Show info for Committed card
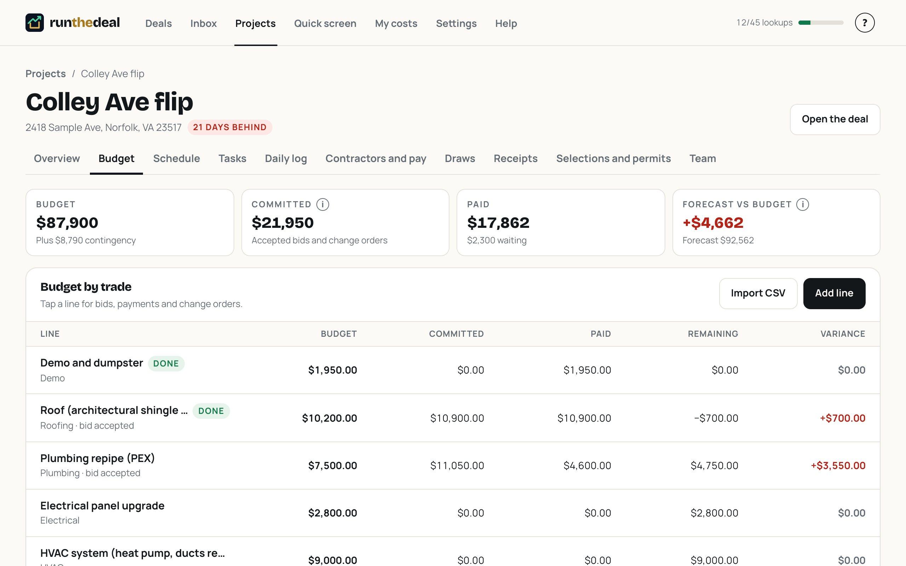 pos(322,204)
